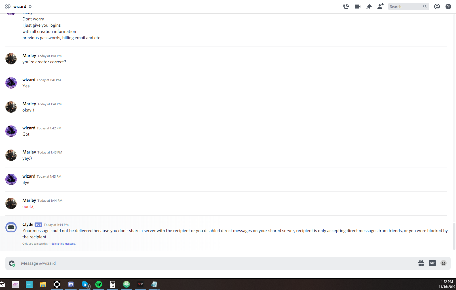Open Spotify from the taskbar
This screenshot has width=456, height=290.
coord(99,284)
